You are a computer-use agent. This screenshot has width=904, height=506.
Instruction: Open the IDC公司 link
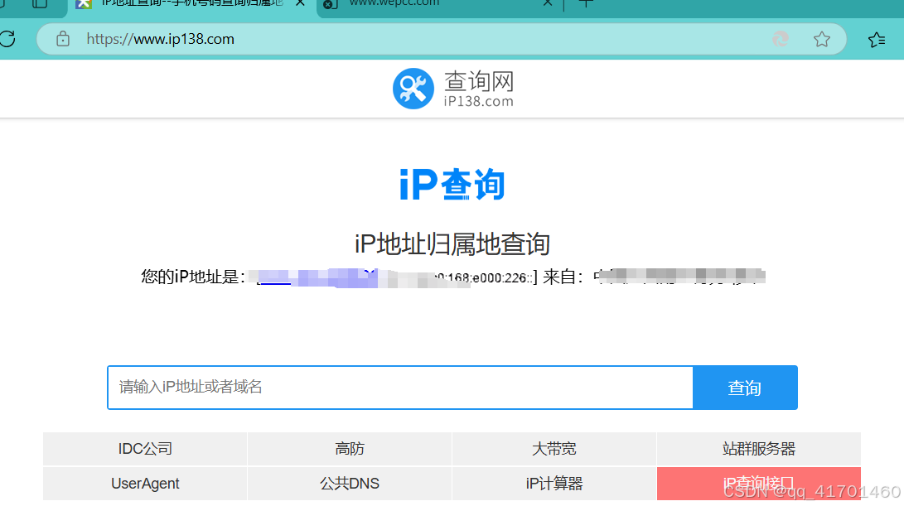point(144,448)
